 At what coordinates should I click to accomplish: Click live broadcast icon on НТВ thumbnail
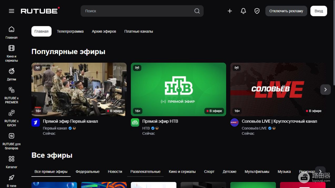click(x=137, y=68)
